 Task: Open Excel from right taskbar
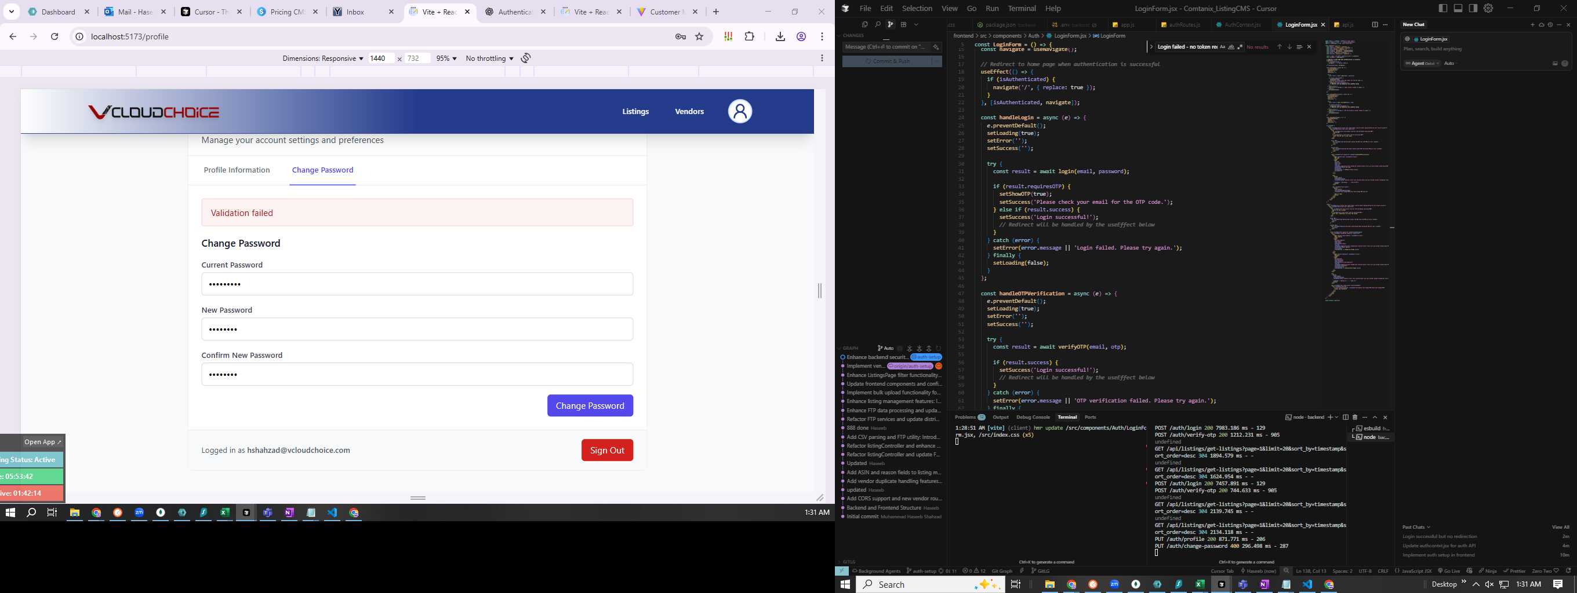(1200, 584)
